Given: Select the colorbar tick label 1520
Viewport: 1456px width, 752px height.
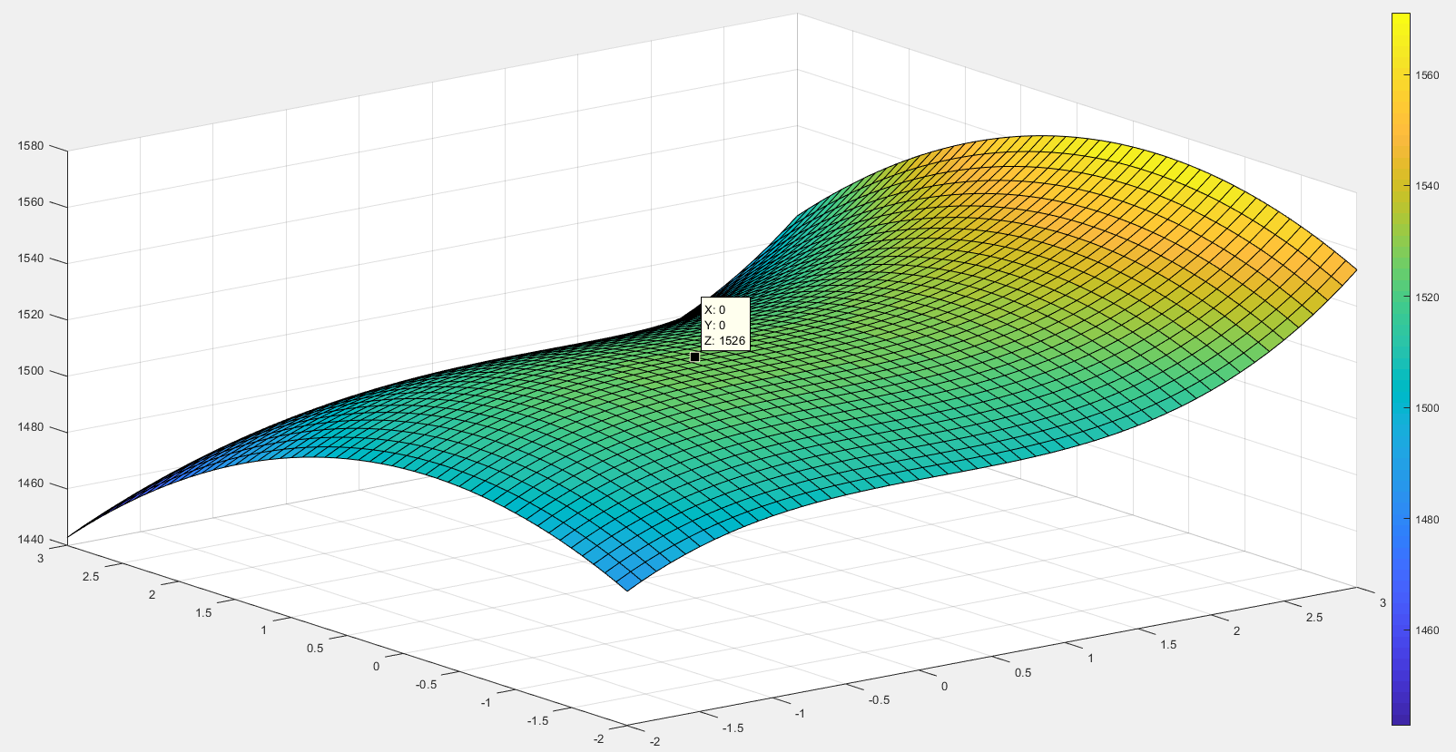Looking at the screenshot, I should coord(1427,298).
